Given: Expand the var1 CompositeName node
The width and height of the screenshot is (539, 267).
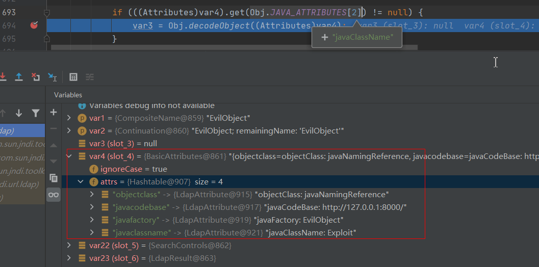Looking at the screenshot, I should click(70, 118).
